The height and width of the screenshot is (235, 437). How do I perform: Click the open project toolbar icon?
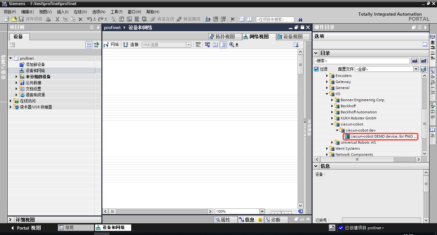click(x=14, y=19)
